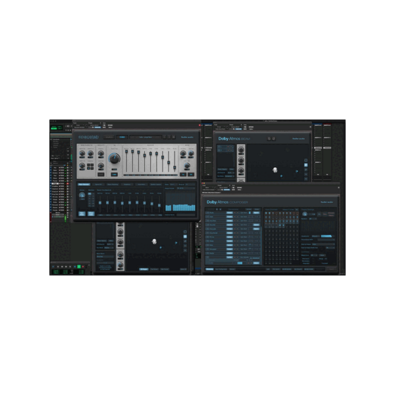
Task: Click the blue headphones slider in Composer output settings
Action: [327, 236]
